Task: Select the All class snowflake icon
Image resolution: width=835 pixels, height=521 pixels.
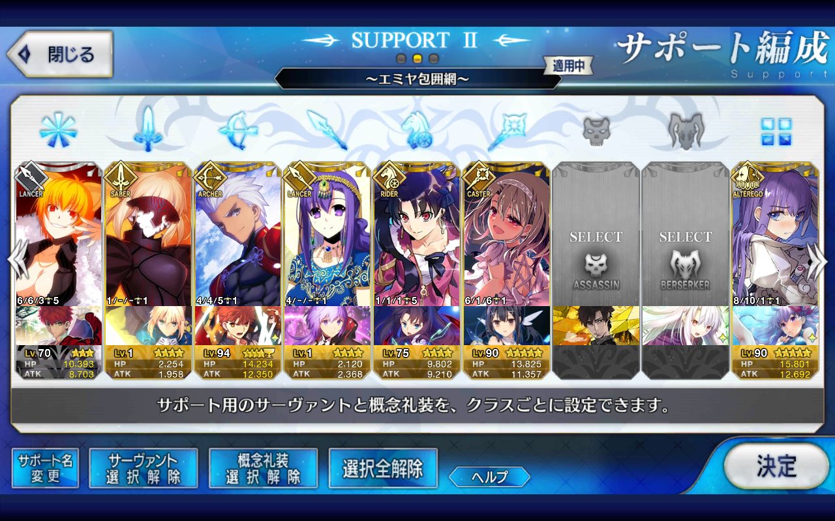Action: [x=58, y=130]
